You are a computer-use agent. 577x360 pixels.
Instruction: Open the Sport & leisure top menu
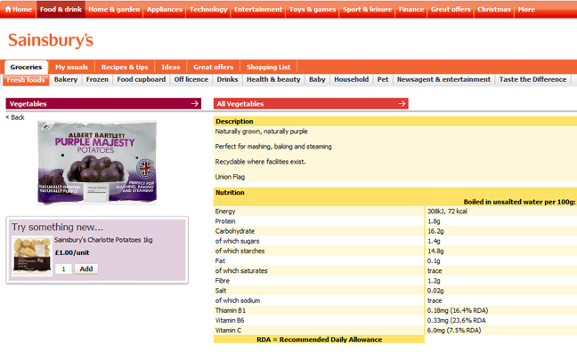click(x=367, y=9)
